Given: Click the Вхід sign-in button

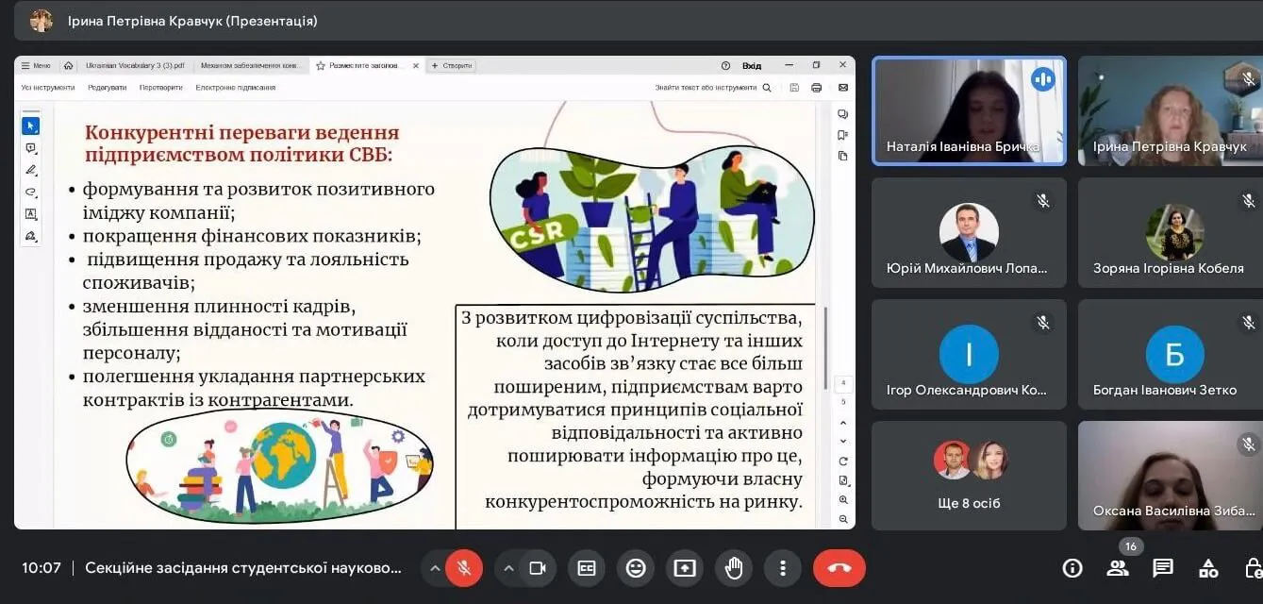Looking at the screenshot, I should coord(752,66).
